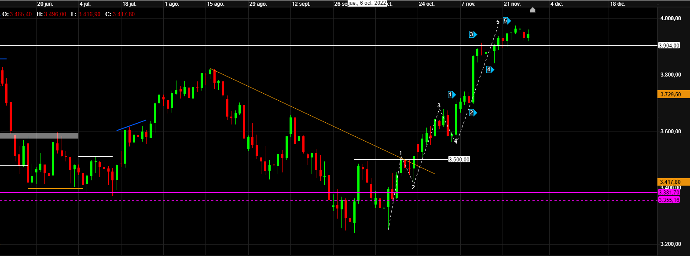
Task: Click the blue wave marker labeled 4
Action: click(490, 69)
